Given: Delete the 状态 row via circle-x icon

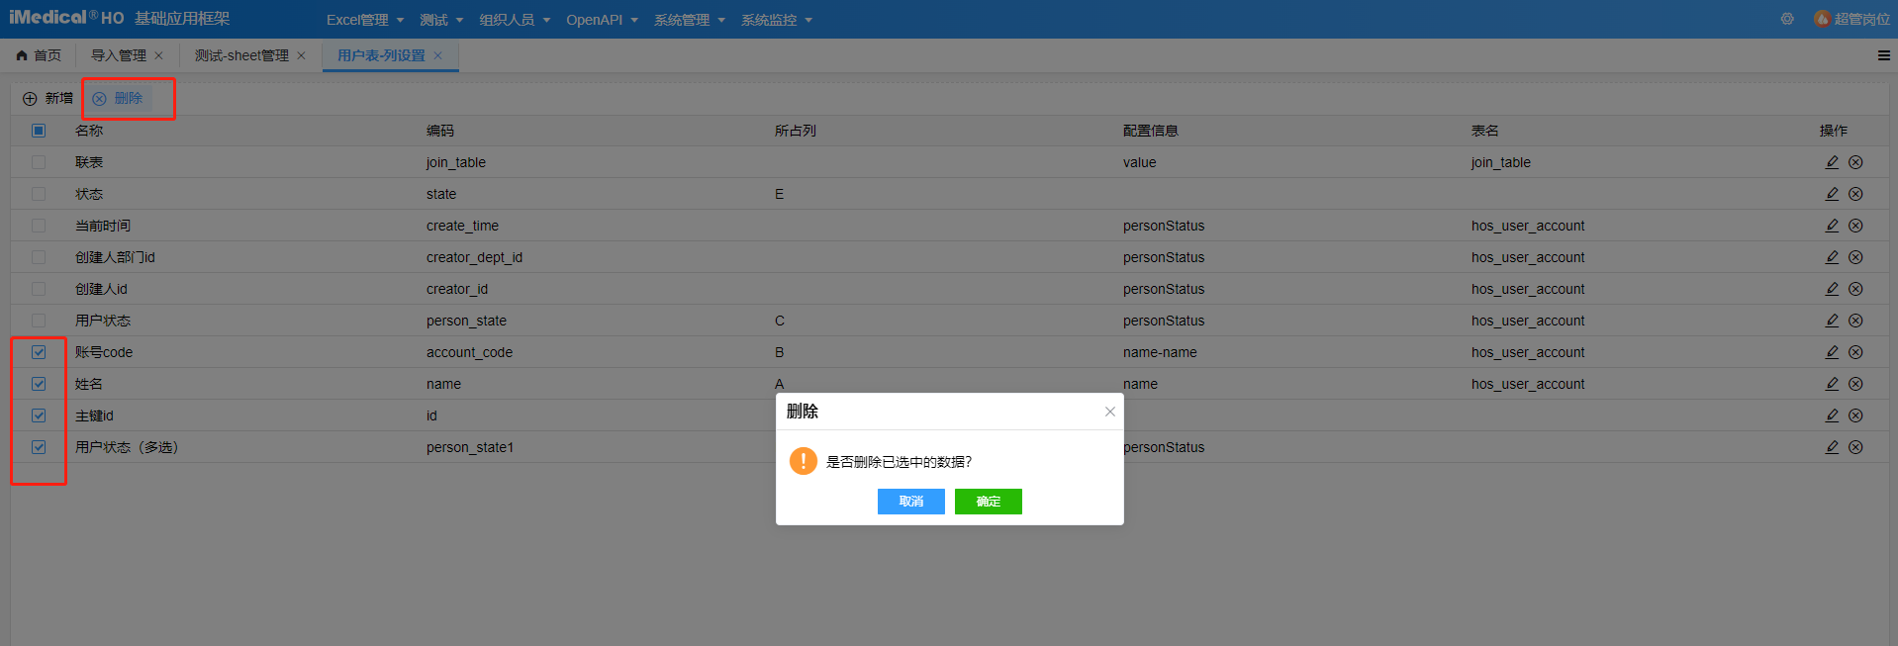Looking at the screenshot, I should (x=1855, y=194).
